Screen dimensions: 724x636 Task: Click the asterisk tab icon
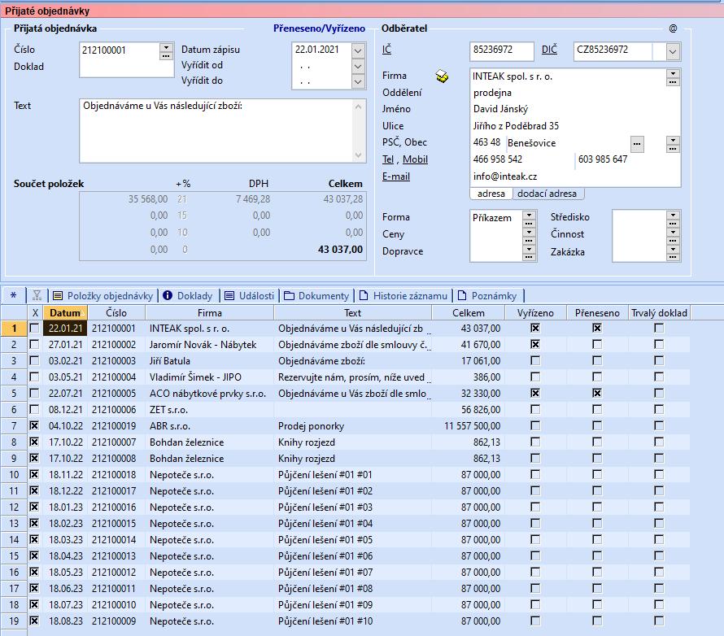click(13, 295)
